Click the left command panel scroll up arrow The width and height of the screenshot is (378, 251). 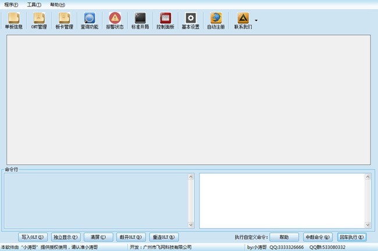[x=191, y=176]
